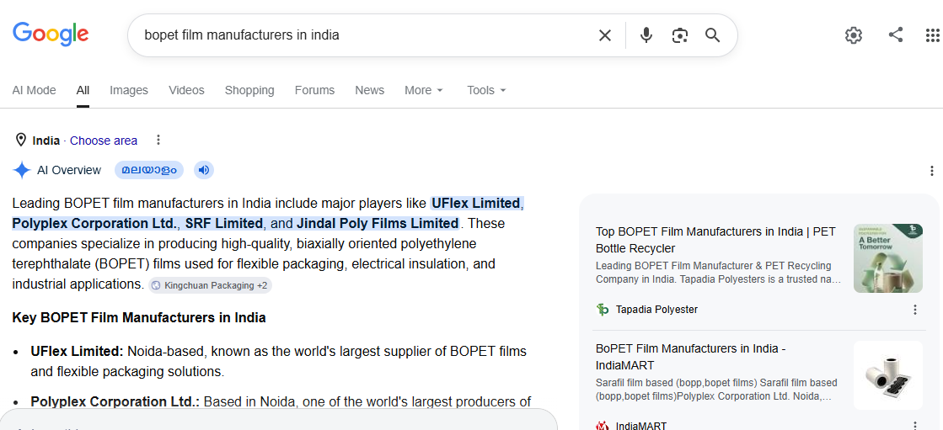The image size is (943, 430).
Task: Click the Google logo
Action: [51, 34]
